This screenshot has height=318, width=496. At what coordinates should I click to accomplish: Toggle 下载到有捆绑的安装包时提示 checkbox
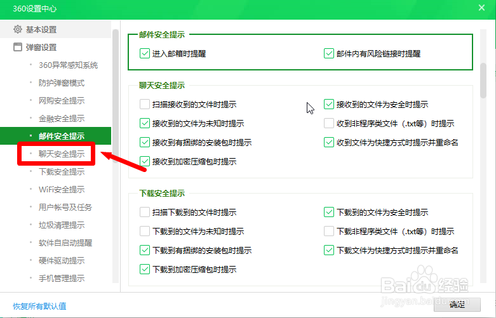pos(145,250)
